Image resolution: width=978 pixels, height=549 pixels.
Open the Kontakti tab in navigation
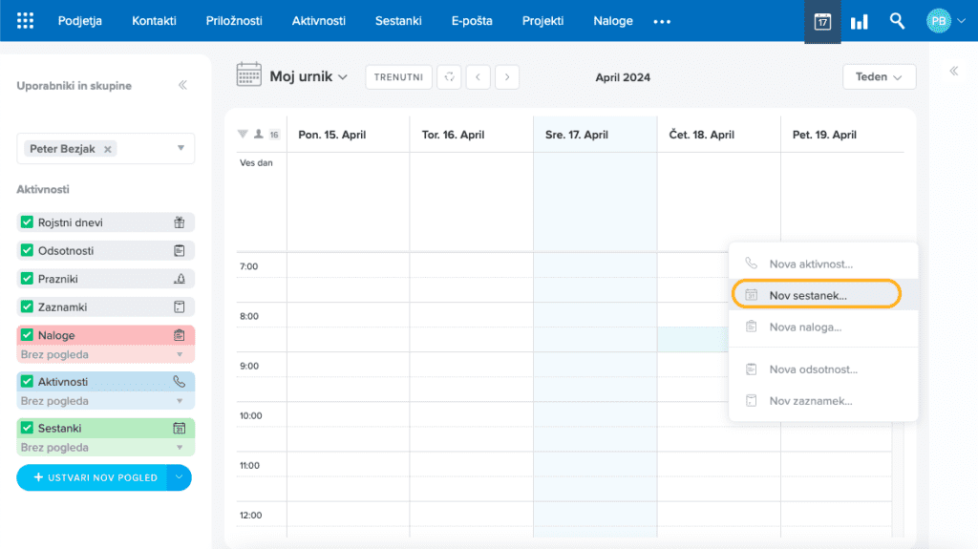(x=154, y=21)
